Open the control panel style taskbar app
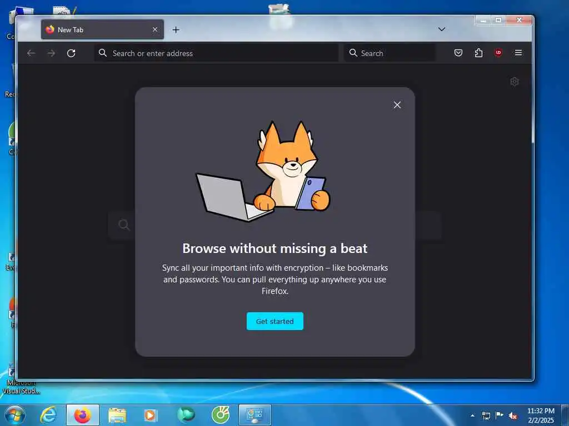The width and height of the screenshot is (569, 426). (x=254, y=415)
